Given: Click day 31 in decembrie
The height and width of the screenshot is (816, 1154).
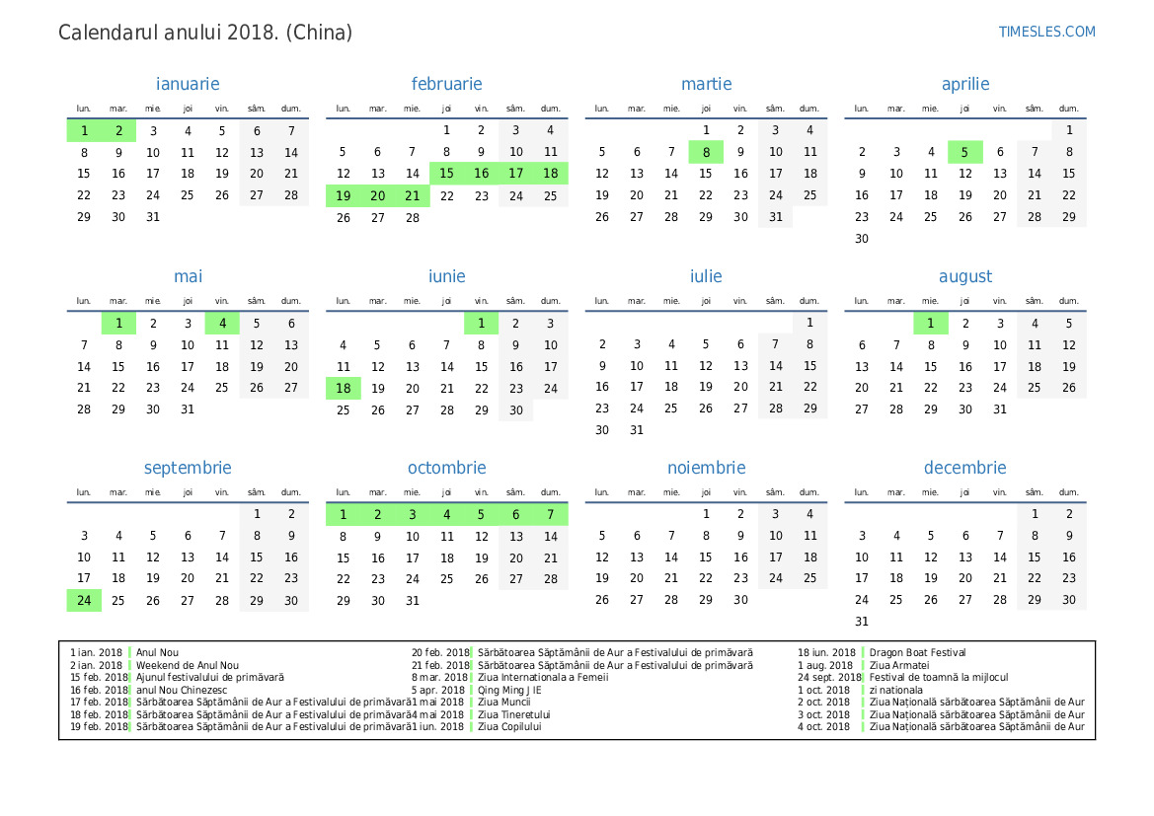Looking at the screenshot, I should pos(861,622).
